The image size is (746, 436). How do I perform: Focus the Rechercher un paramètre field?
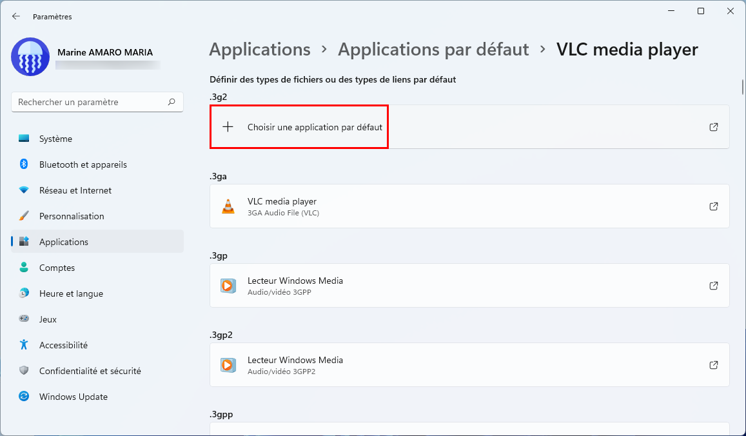click(97, 102)
